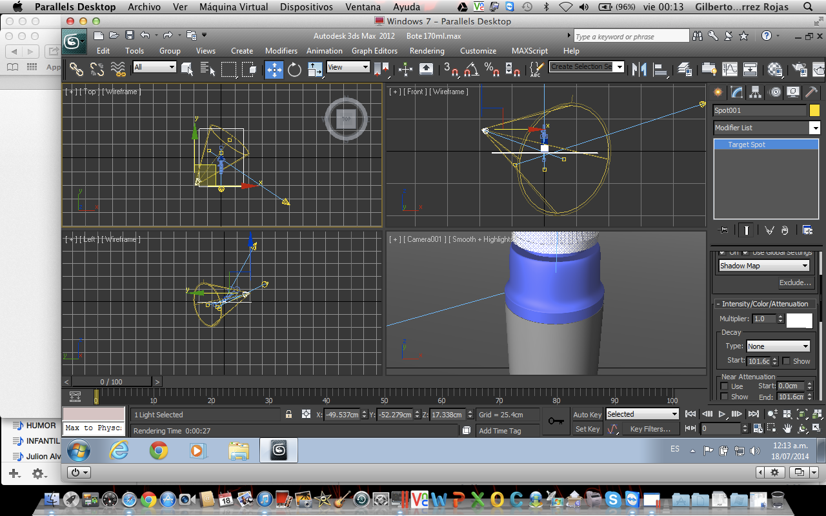Switch to the Create command panel tab

[x=718, y=92]
